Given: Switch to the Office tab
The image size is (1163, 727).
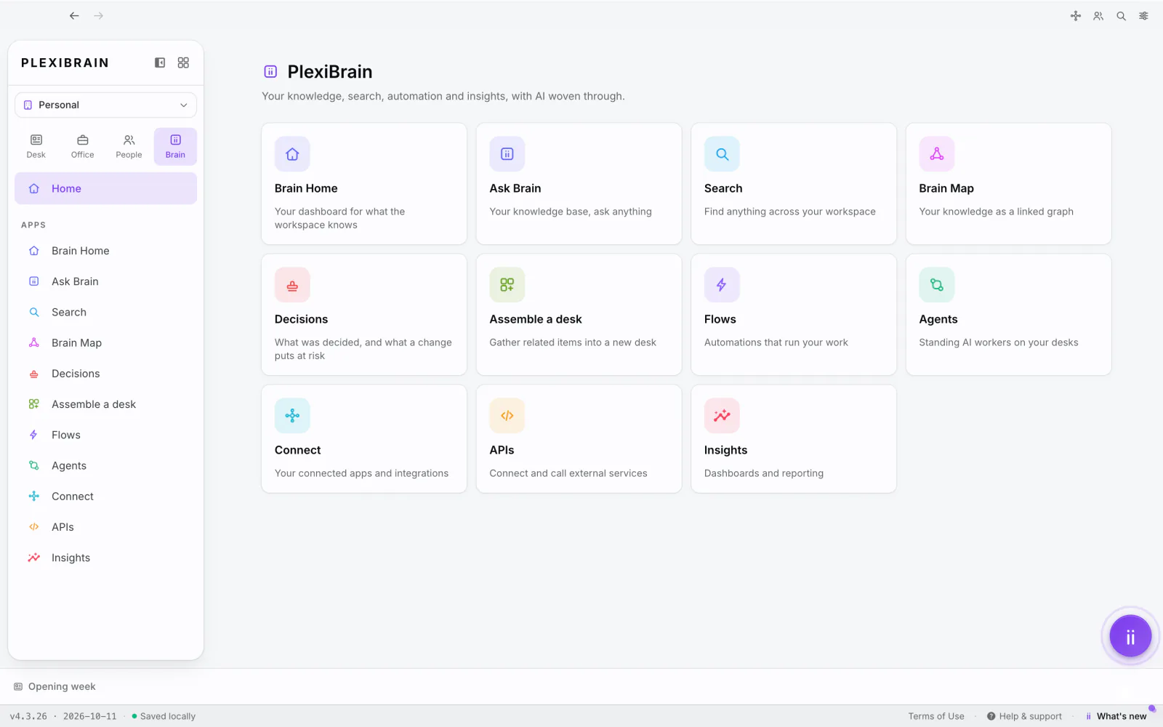Looking at the screenshot, I should [x=83, y=146].
